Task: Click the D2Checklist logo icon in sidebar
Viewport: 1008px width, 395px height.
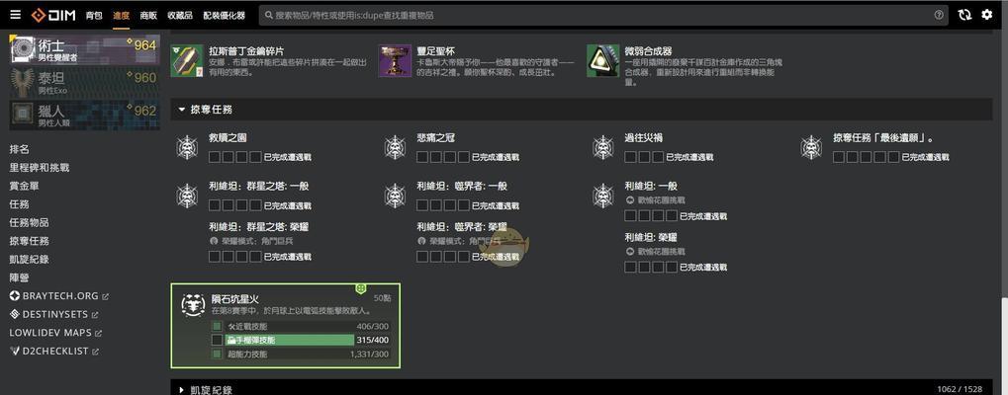Action: coord(15,352)
